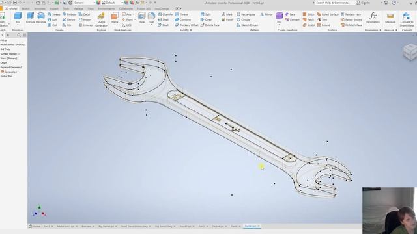The image size is (417, 234).
Task: Click the Emboss tool
Action: 70,14
